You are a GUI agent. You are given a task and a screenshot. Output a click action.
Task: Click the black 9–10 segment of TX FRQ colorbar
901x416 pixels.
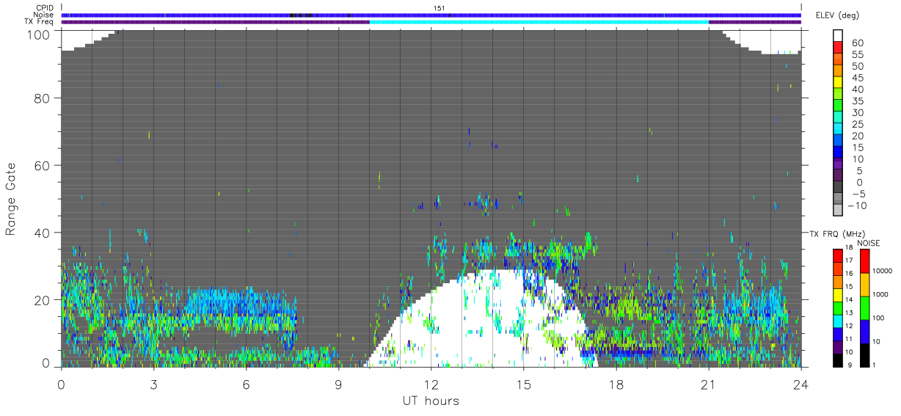(x=838, y=361)
